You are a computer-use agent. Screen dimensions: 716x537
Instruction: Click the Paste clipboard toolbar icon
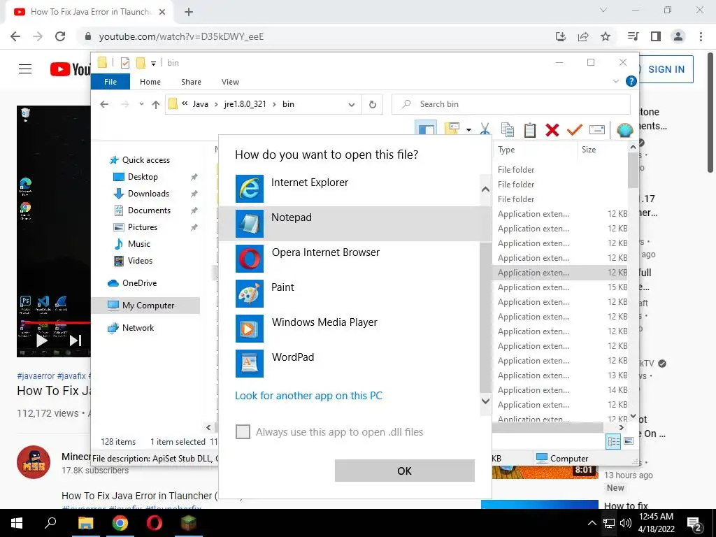(x=530, y=129)
